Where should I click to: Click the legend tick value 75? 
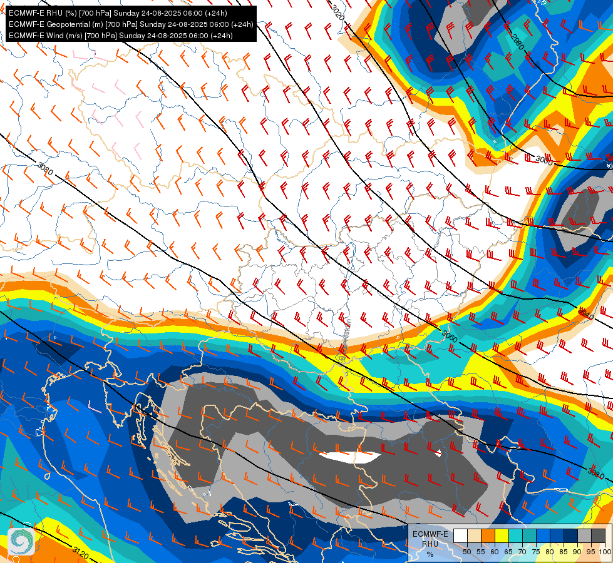coord(536,552)
